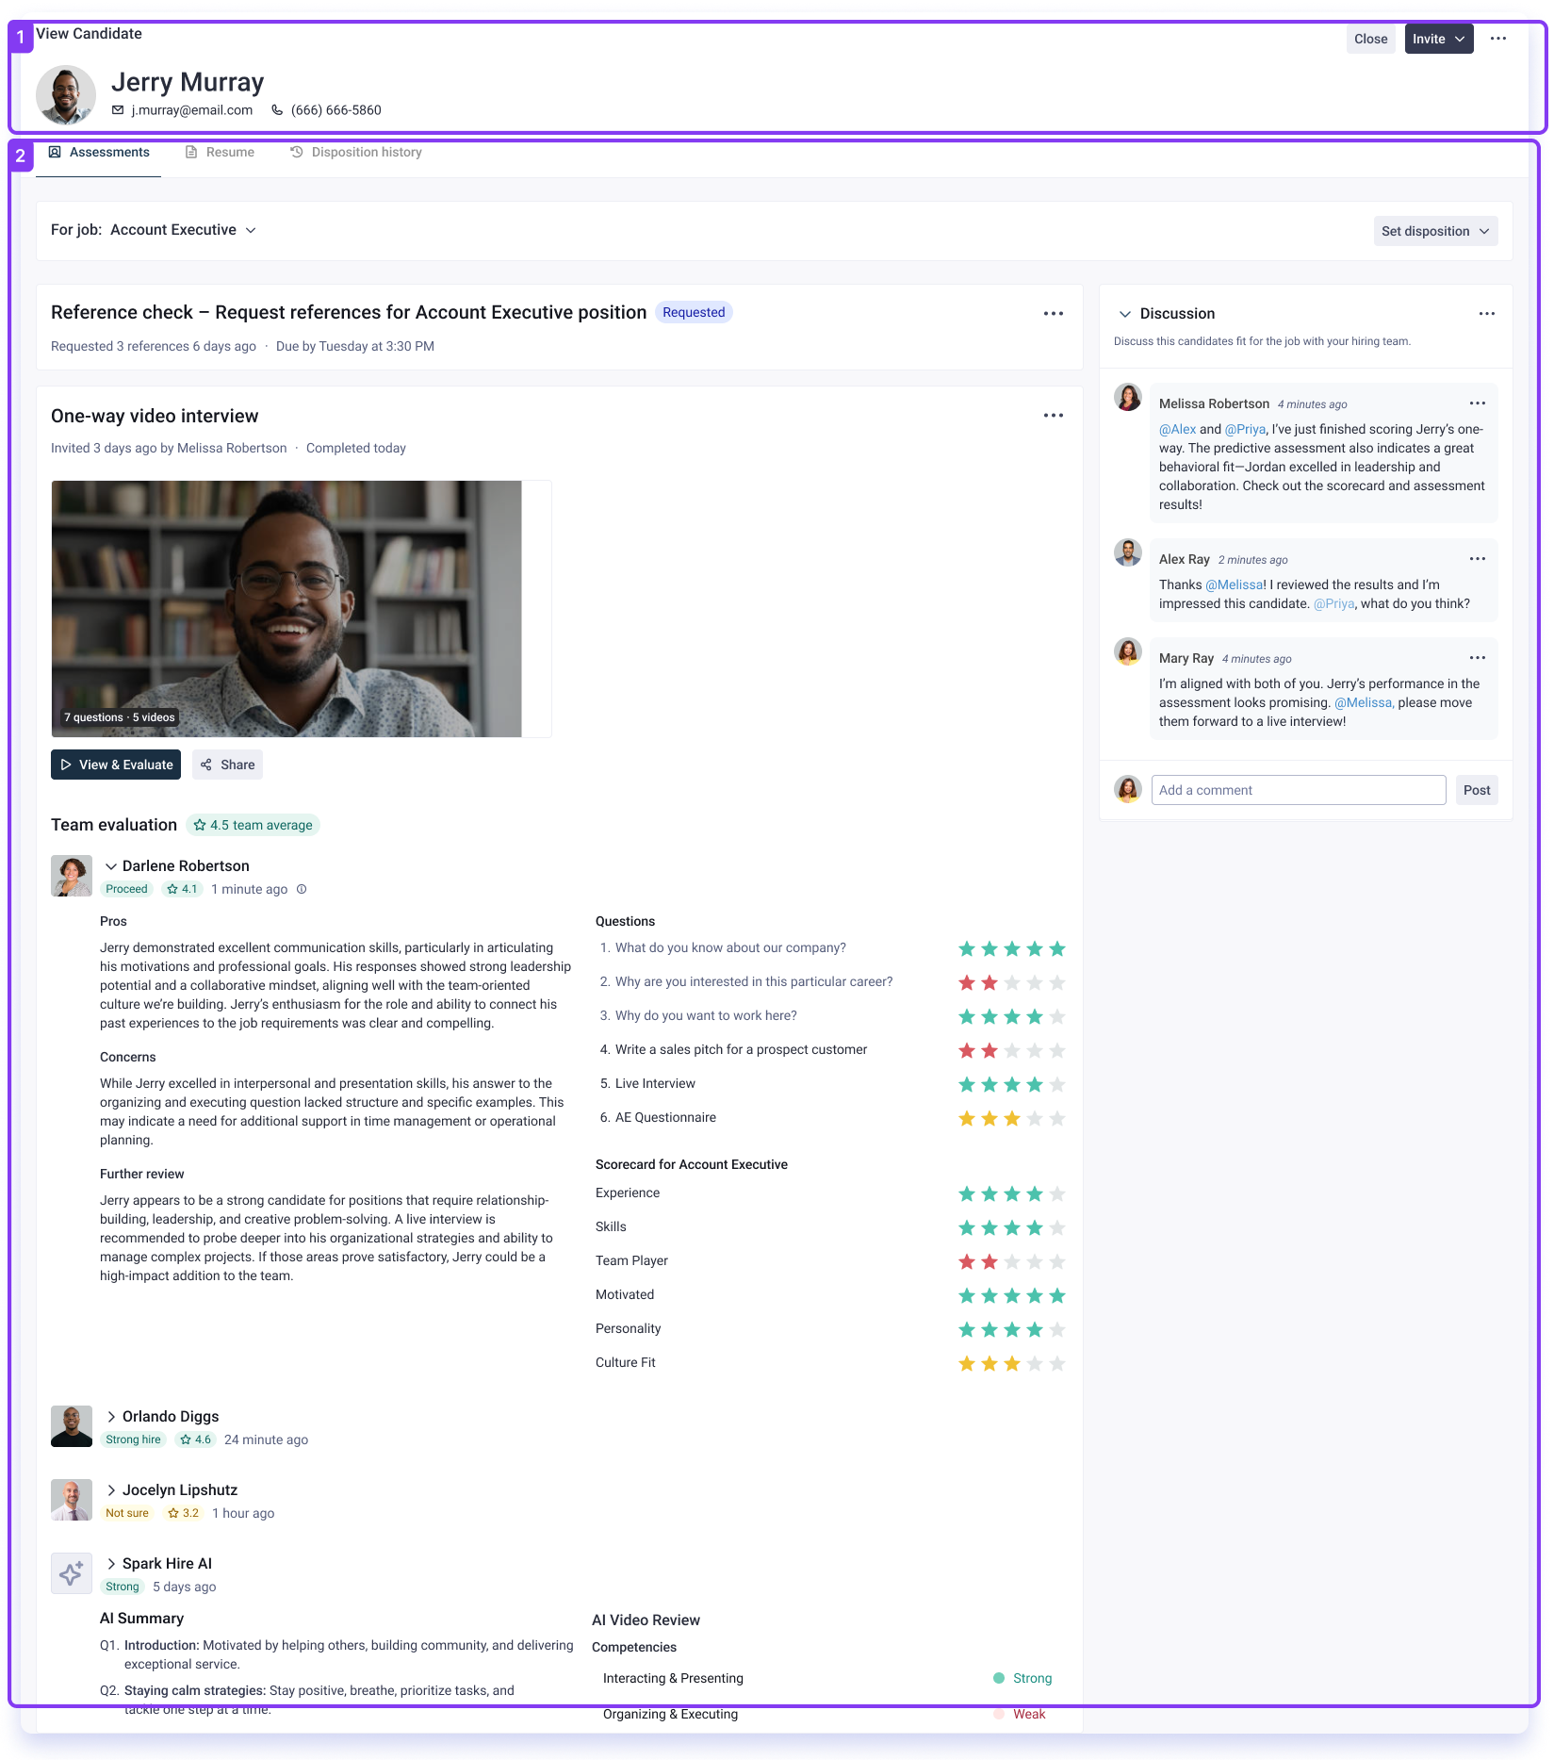
Task: Click the Share button
Action: pos(227,765)
